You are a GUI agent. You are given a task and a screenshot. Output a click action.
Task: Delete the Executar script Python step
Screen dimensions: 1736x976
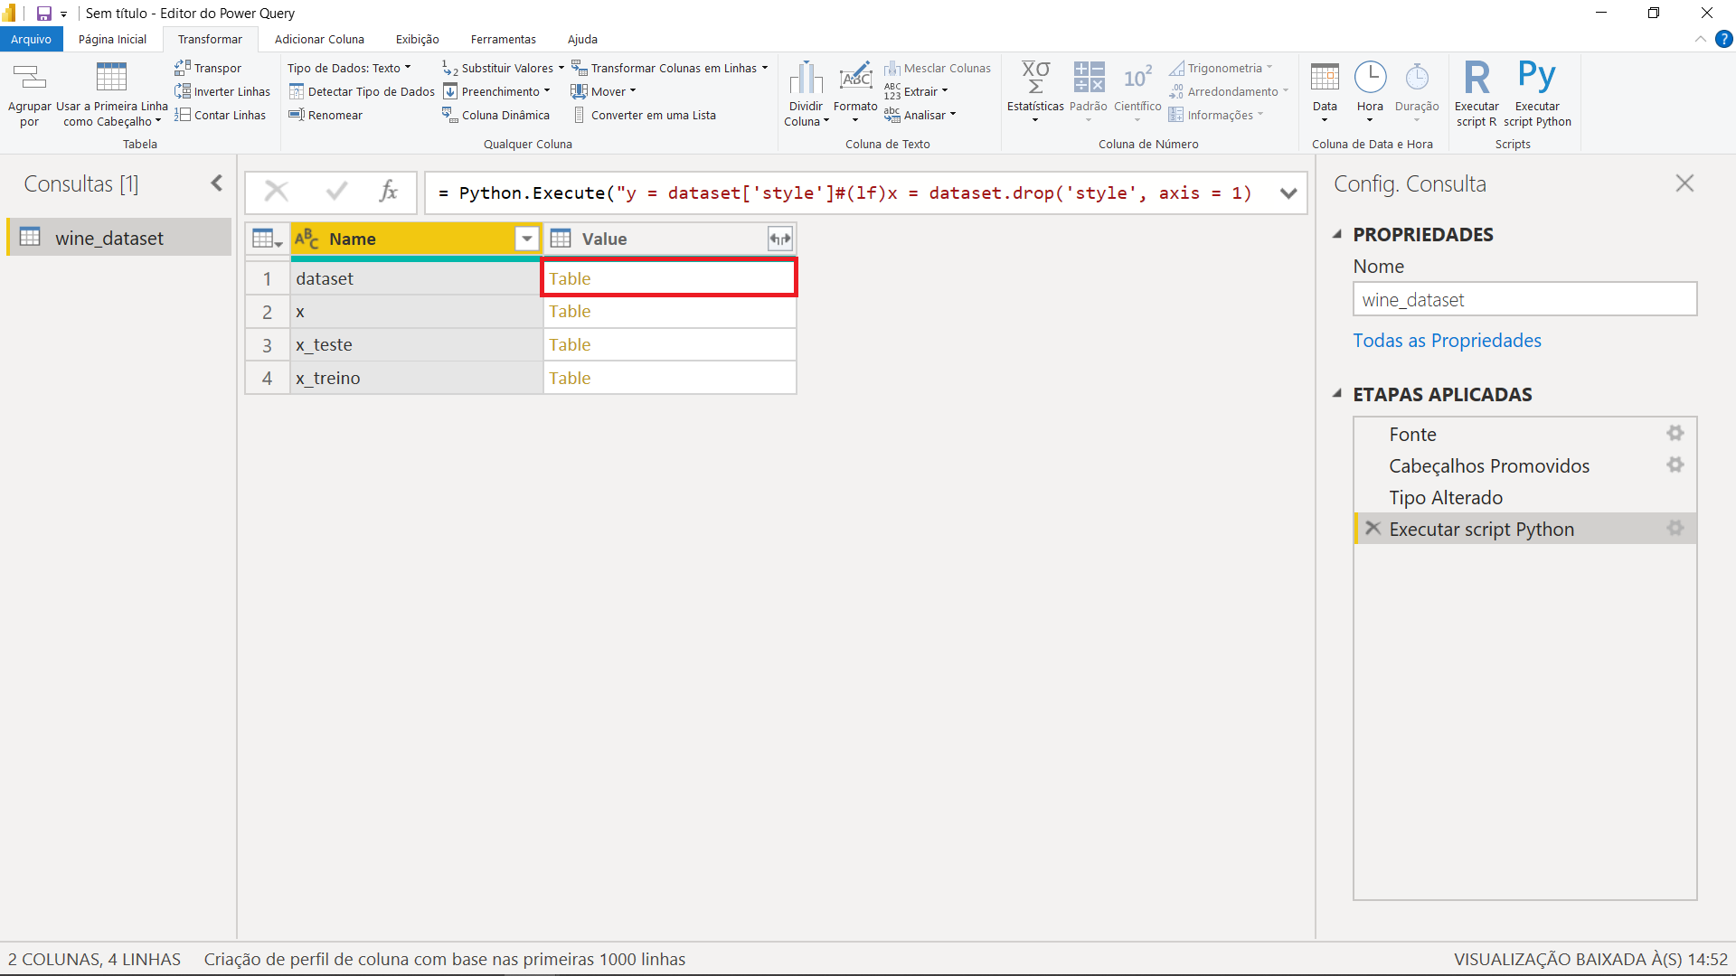tap(1373, 529)
